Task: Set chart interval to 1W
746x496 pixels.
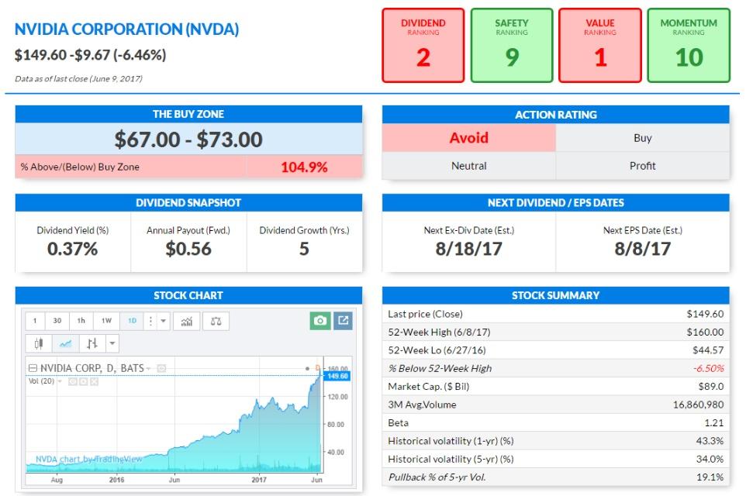Action: click(106, 321)
